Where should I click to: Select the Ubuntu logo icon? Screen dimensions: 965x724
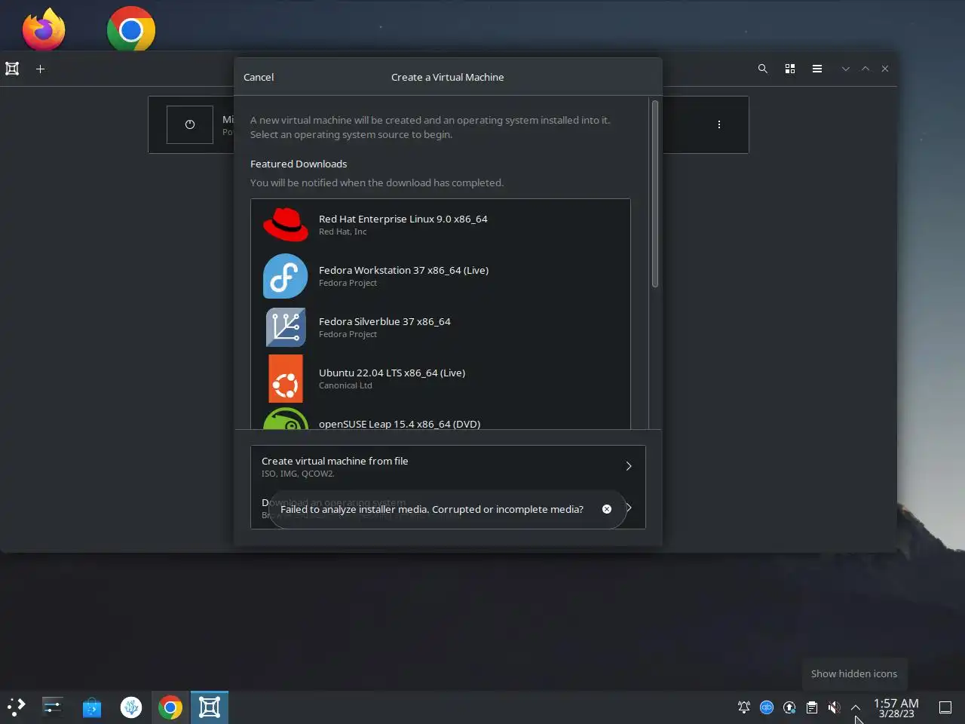285,379
